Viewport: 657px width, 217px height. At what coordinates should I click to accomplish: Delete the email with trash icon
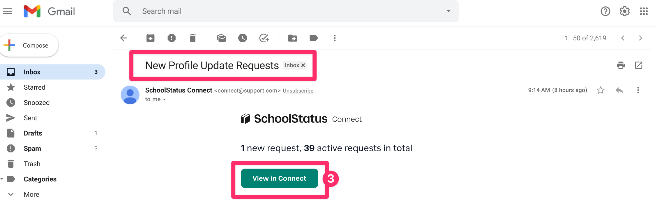coord(192,38)
